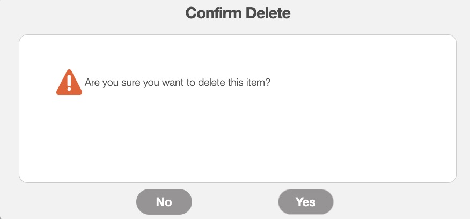470x219 pixels.
Task: Choose No to keep this item
Action: pyautogui.click(x=164, y=202)
